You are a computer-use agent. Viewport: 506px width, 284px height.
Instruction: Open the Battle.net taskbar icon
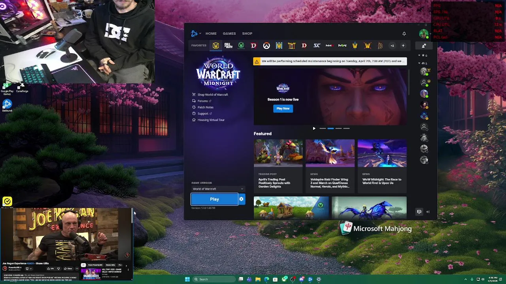coord(310,279)
